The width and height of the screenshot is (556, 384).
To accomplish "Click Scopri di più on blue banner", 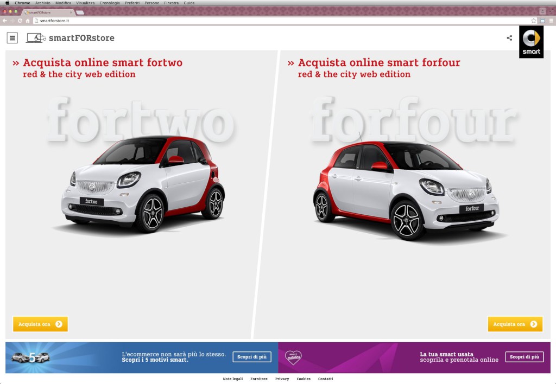I will [252, 357].
